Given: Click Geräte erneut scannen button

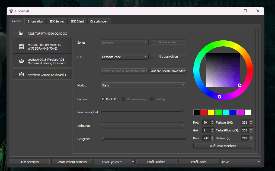Looking at the screenshot, I should [72, 162].
